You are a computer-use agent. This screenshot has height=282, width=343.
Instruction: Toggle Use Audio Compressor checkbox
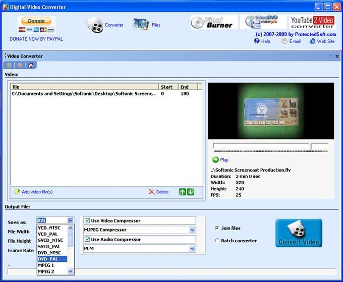[x=87, y=239]
